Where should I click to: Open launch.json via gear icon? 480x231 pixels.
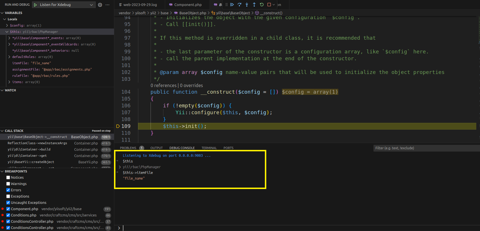[100, 5]
